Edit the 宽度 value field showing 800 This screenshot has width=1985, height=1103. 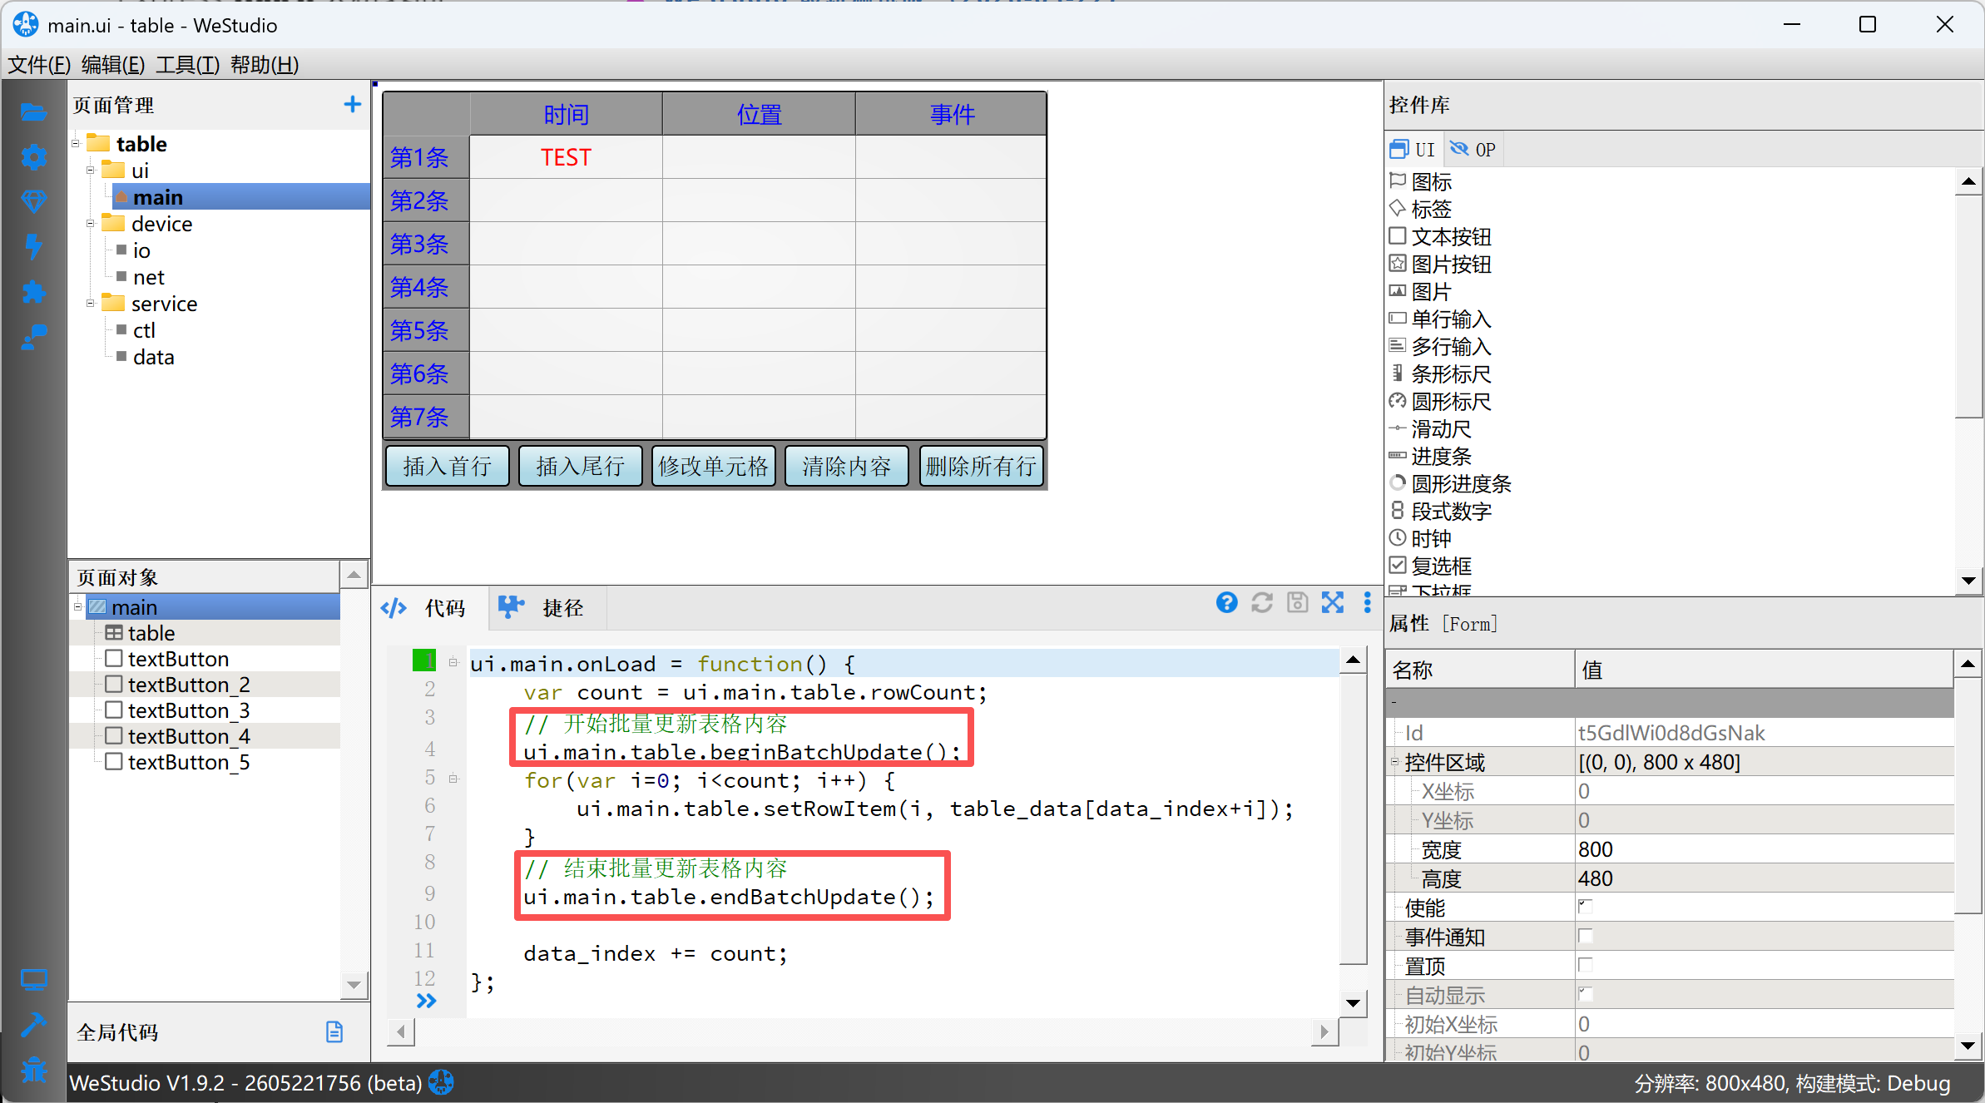[1764, 849]
